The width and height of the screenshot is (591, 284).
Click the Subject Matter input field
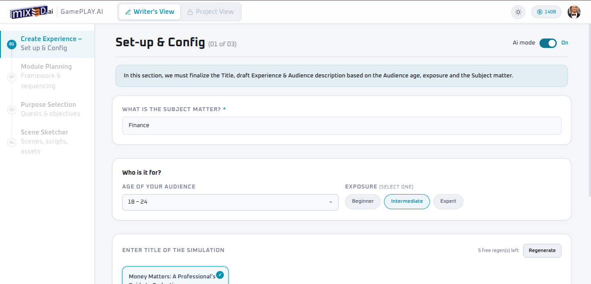tap(341, 126)
